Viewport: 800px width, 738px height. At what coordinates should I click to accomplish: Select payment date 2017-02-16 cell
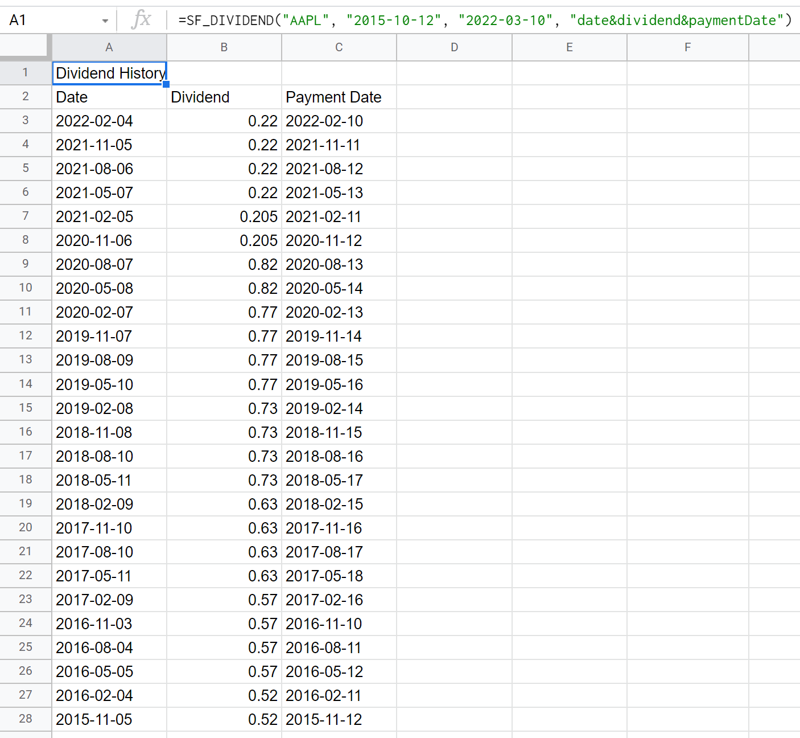[x=339, y=600]
